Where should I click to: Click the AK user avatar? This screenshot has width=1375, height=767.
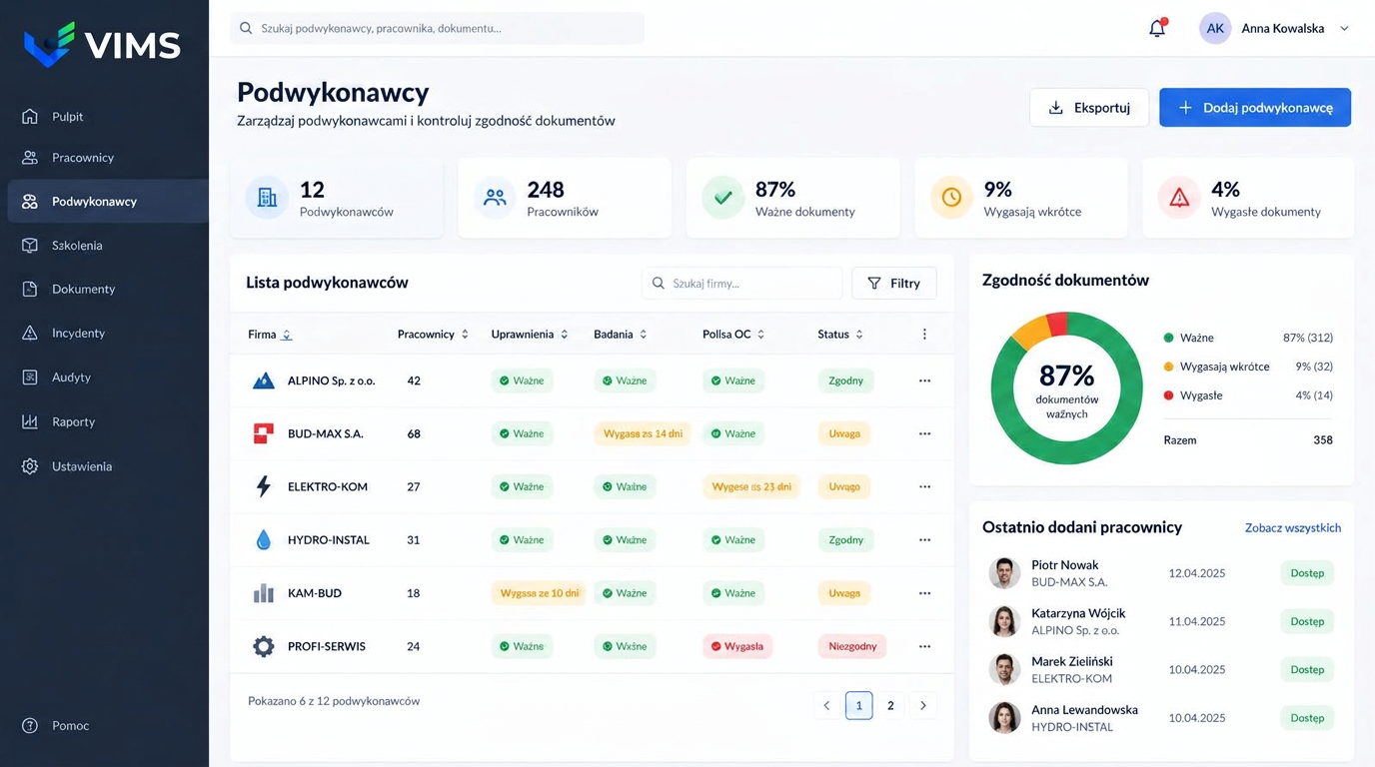(x=1215, y=28)
